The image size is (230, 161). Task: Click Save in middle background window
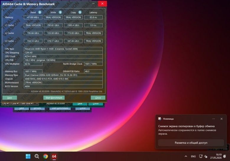(x=80, y=104)
